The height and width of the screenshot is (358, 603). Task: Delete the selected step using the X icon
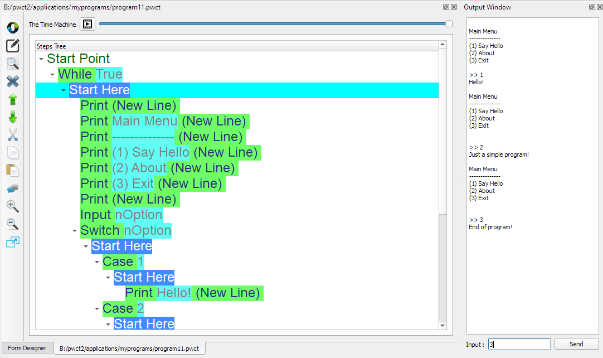click(x=12, y=81)
